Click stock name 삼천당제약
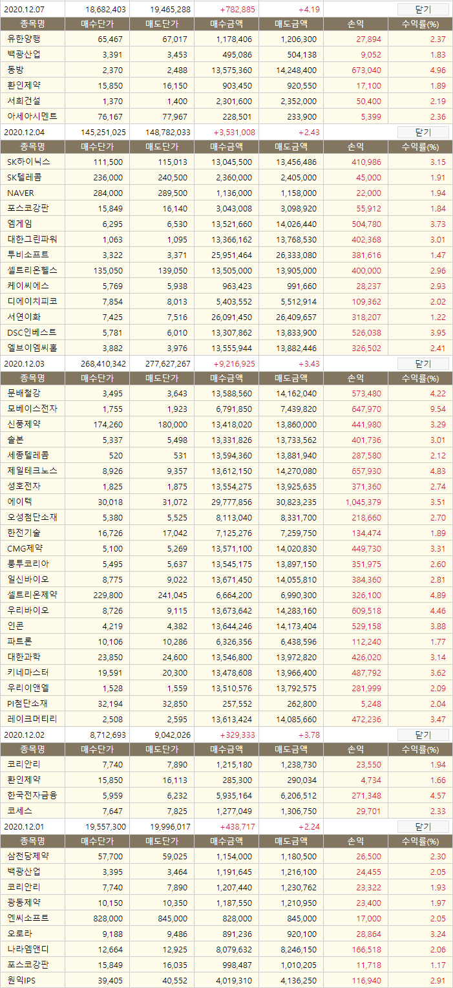The height and width of the screenshot is (988, 453). tap(28, 856)
